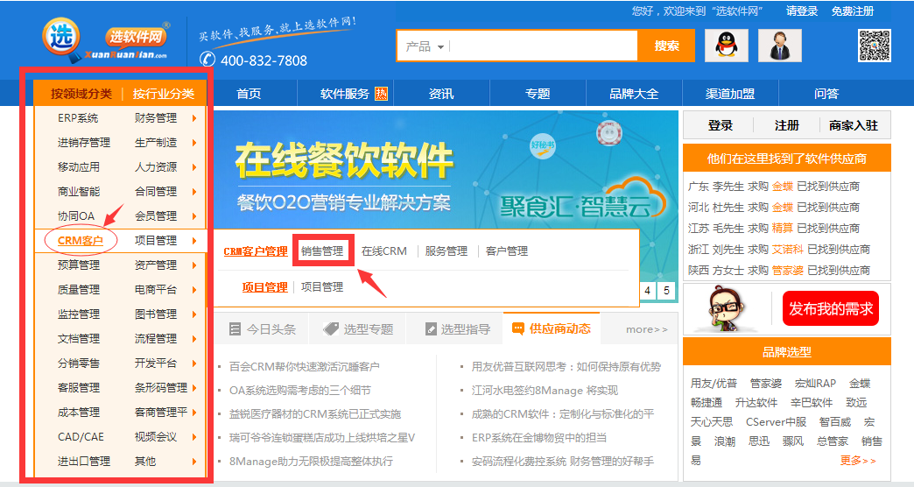914x487 pixels.
Task: Expand arrow next to 会员管理
Action: click(x=194, y=216)
